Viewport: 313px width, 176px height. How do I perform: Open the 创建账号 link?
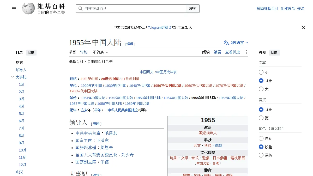tap(288, 9)
